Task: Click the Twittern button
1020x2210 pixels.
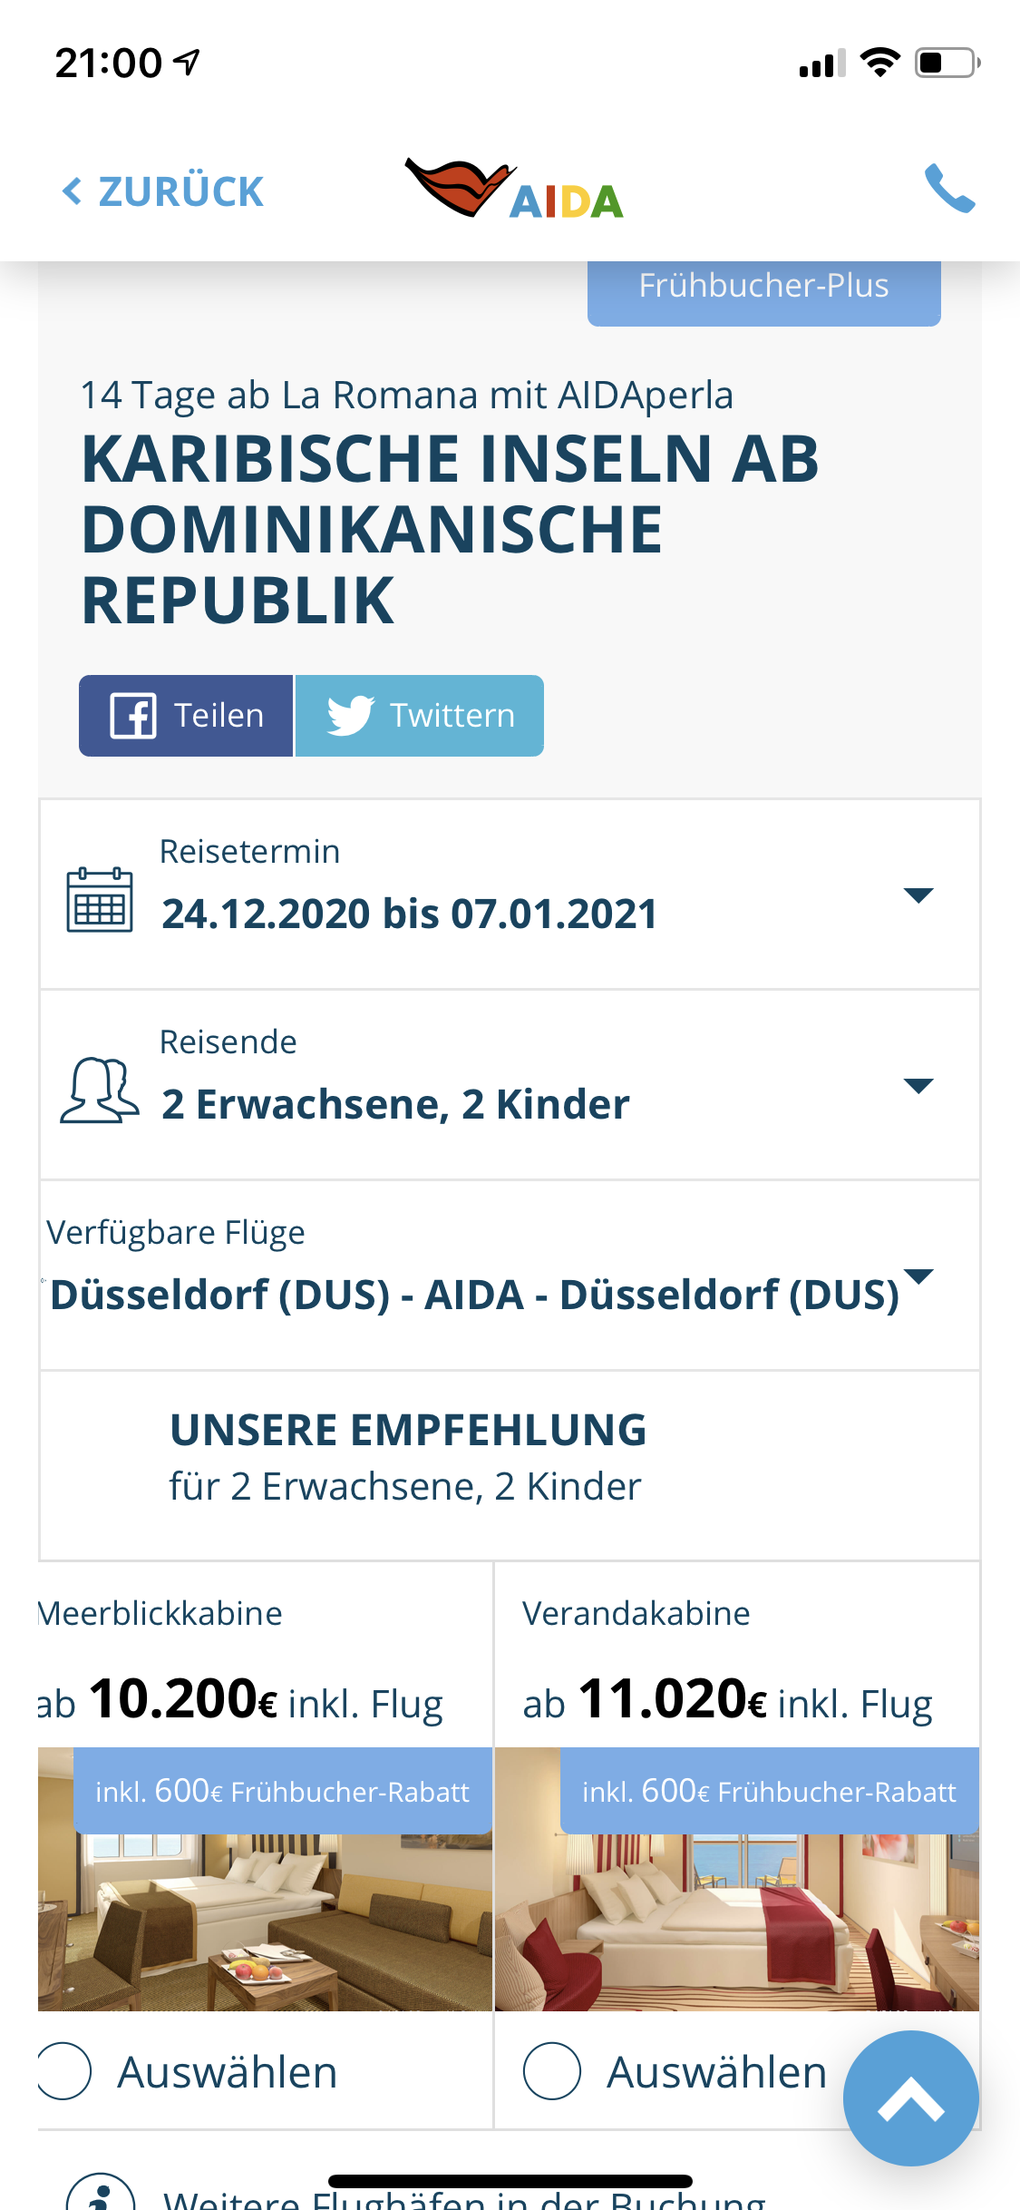Action: pyautogui.click(x=420, y=715)
